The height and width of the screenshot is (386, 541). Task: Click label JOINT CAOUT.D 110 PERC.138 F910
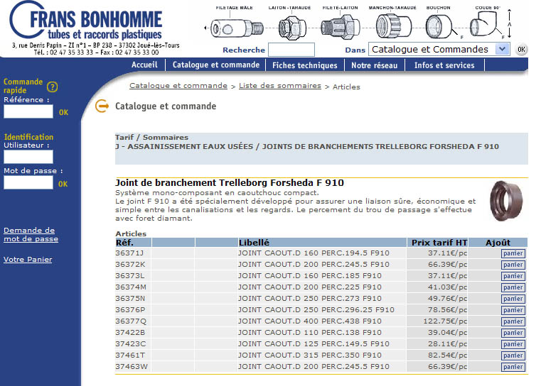point(310,333)
